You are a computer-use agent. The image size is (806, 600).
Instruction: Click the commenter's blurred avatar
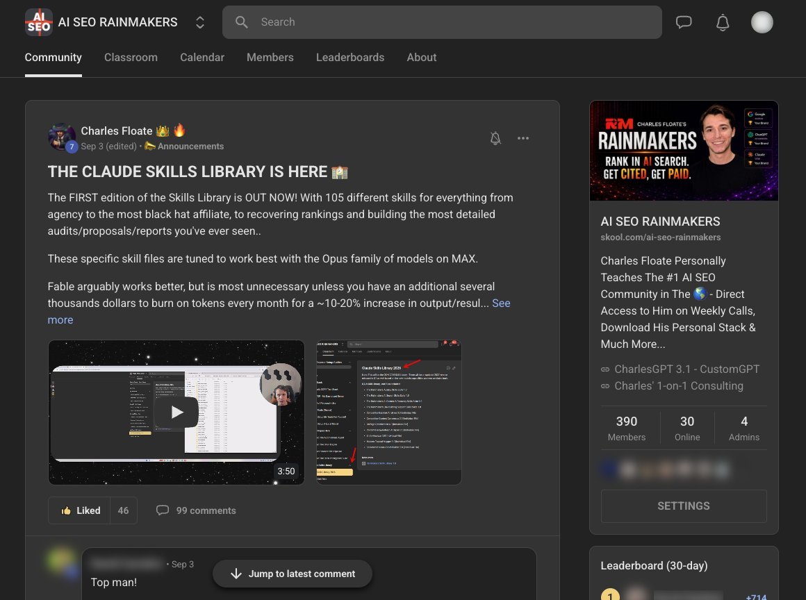click(61, 560)
